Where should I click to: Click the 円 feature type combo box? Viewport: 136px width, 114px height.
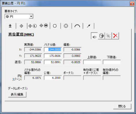point(19,16)
